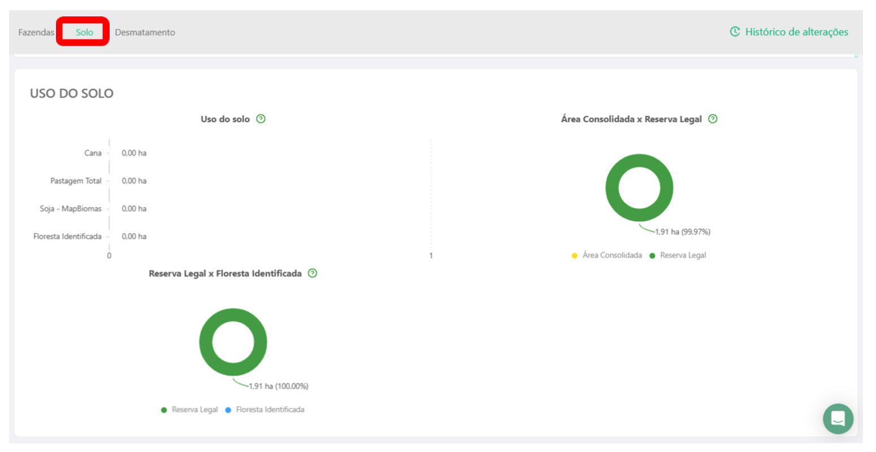876x452 pixels.
Task: Open help icon beside Uso do solo chart
Action: click(261, 119)
